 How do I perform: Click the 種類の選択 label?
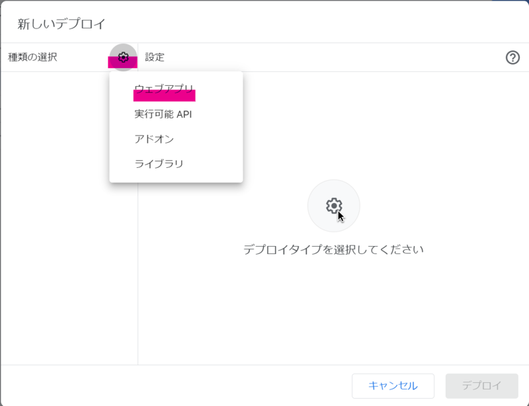click(x=31, y=57)
